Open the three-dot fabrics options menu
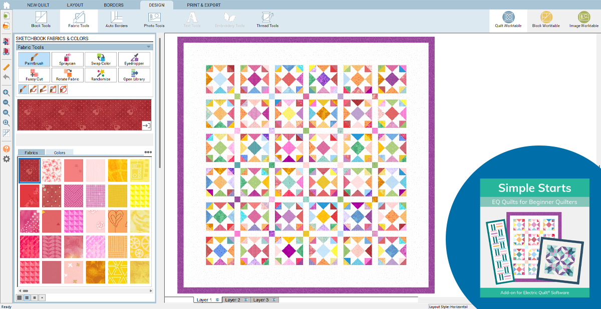The height and width of the screenshot is (309, 601). point(148,152)
